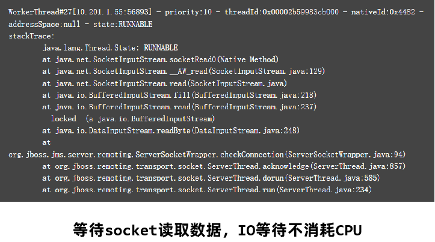Click the ServerThread.acknowledge stack frame
435x242 pixels.
coord(224,166)
